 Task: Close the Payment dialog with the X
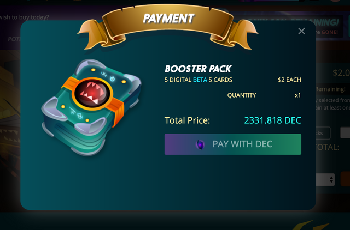tap(301, 31)
